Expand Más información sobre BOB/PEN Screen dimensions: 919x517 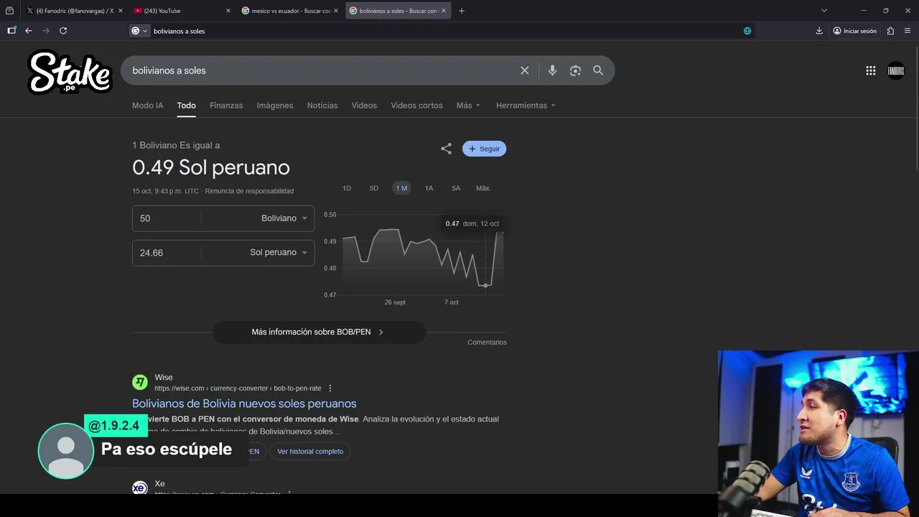pos(319,332)
